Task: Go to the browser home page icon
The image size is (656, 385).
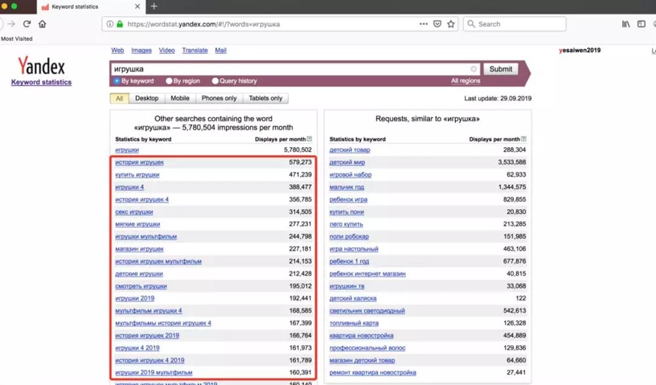Action: pos(42,24)
